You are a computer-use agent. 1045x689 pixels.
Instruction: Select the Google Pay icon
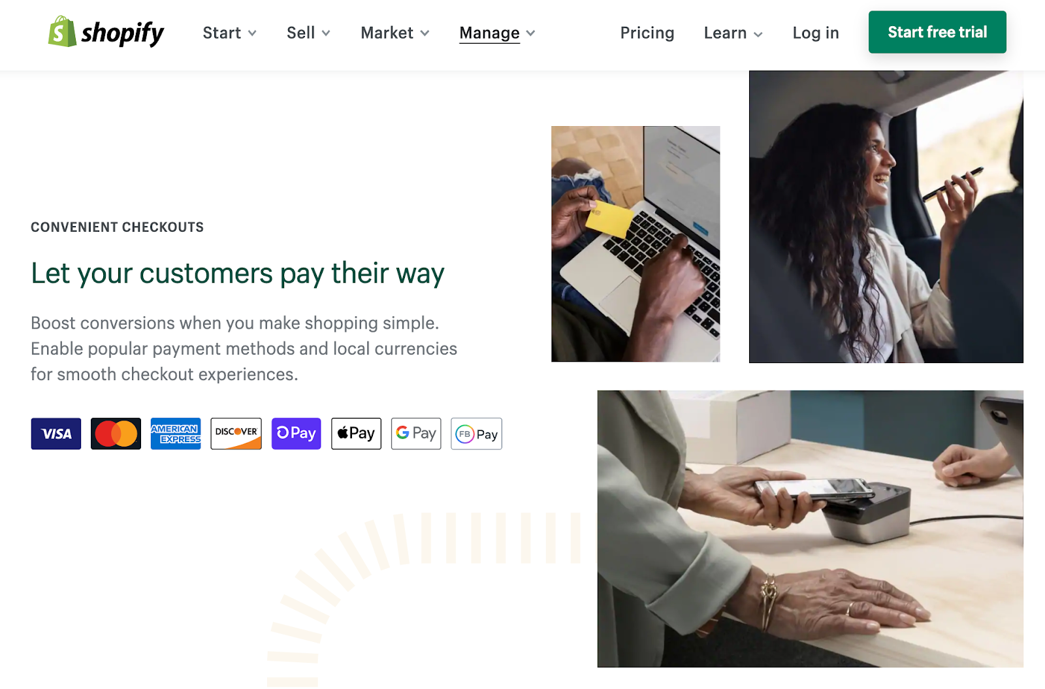(x=416, y=434)
